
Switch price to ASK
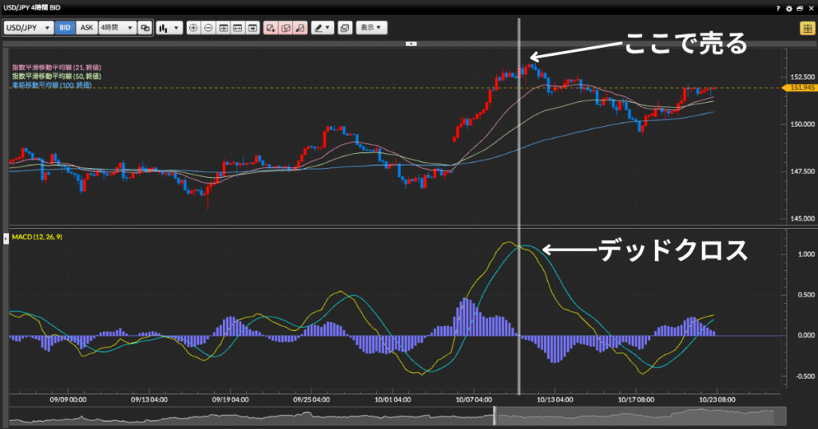tap(86, 27)
